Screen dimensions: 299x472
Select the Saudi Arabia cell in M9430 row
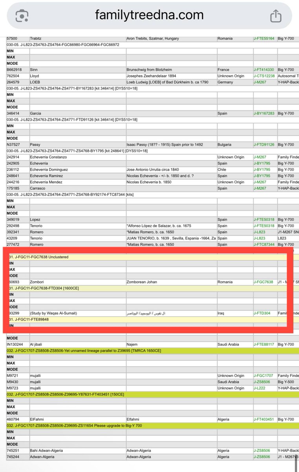228,382
